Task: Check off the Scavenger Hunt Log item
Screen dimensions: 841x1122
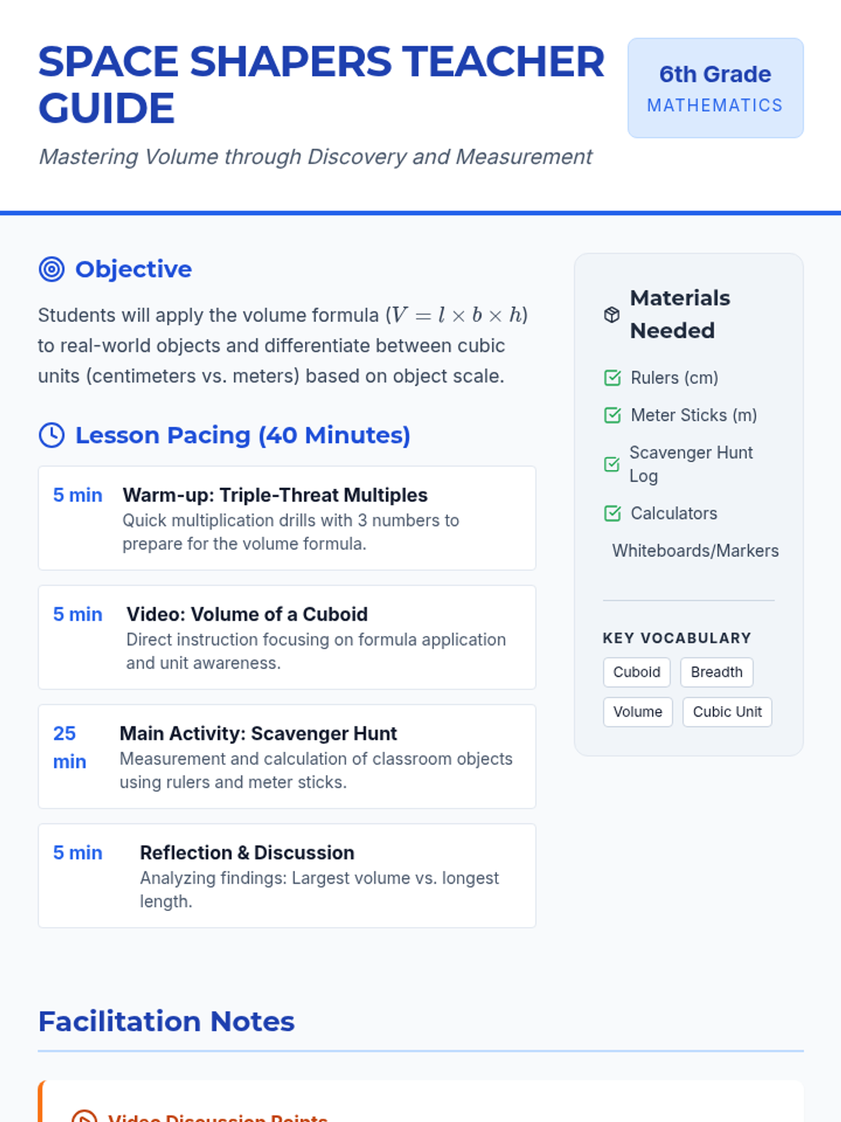Action: (612, 464)
